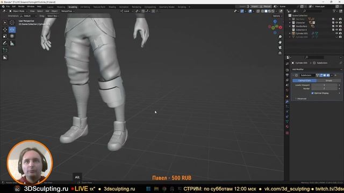
Task: Switch perspective/orthographic grid icon
Action: [280, 53]
